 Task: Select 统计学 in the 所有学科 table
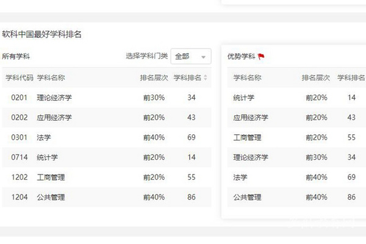(x=48, y=157)
